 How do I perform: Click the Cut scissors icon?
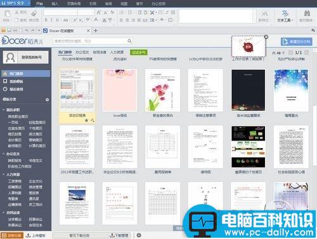16,13
